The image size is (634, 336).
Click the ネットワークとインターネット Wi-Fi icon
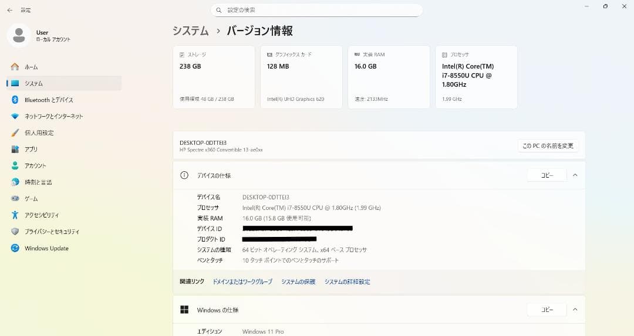coord(15,116)
